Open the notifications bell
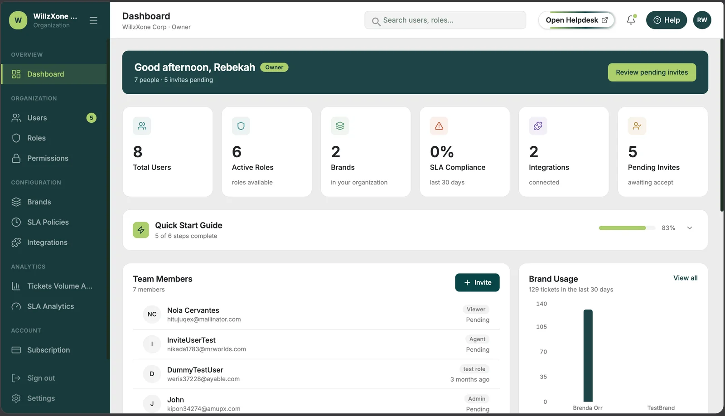725x416 pixels. coord(631,20)
